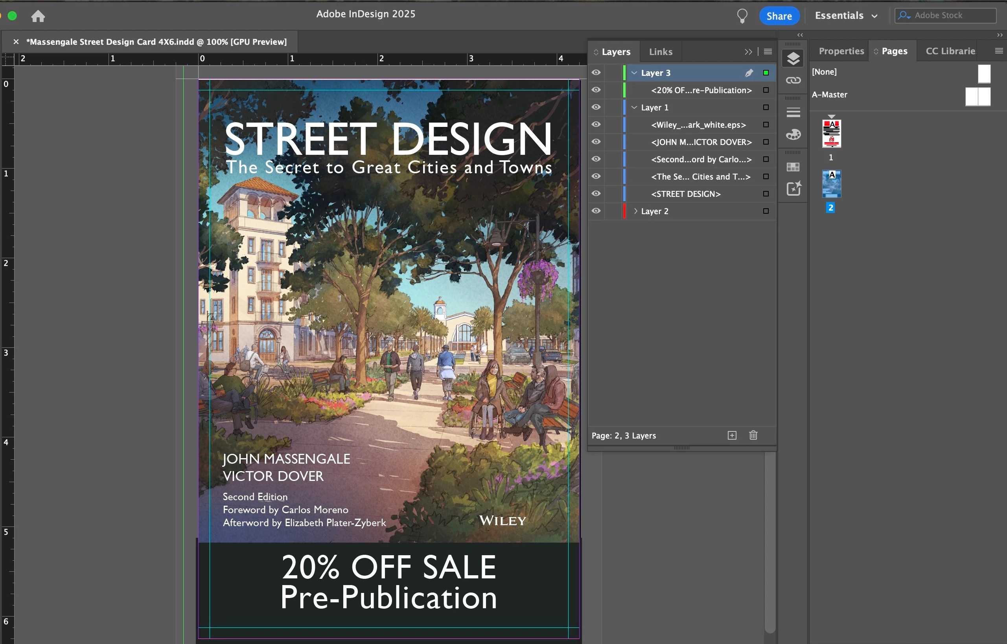This screenshot has height=644, width=1007.
Task: Click the generative sparkle panel icon
Action: click(x=793, y=189)
